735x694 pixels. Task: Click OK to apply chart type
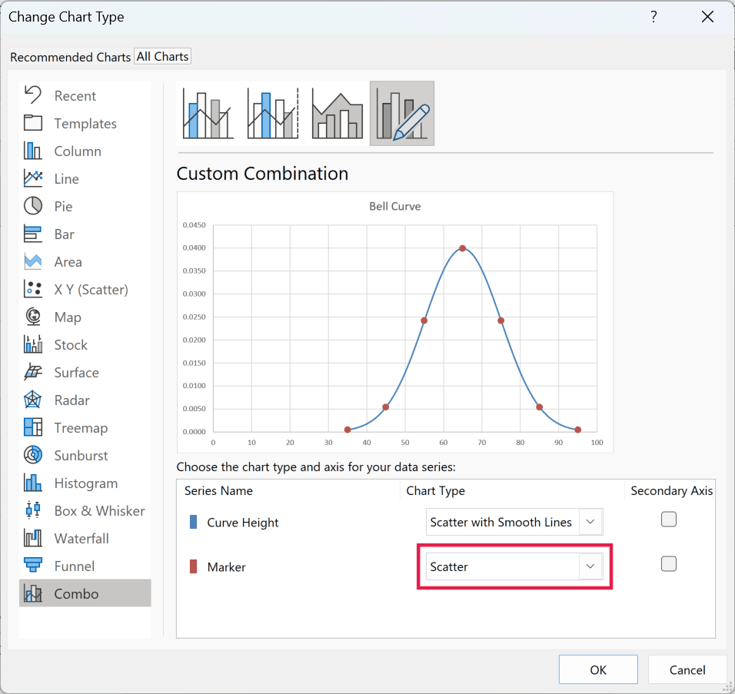click(x=598, y=669)
